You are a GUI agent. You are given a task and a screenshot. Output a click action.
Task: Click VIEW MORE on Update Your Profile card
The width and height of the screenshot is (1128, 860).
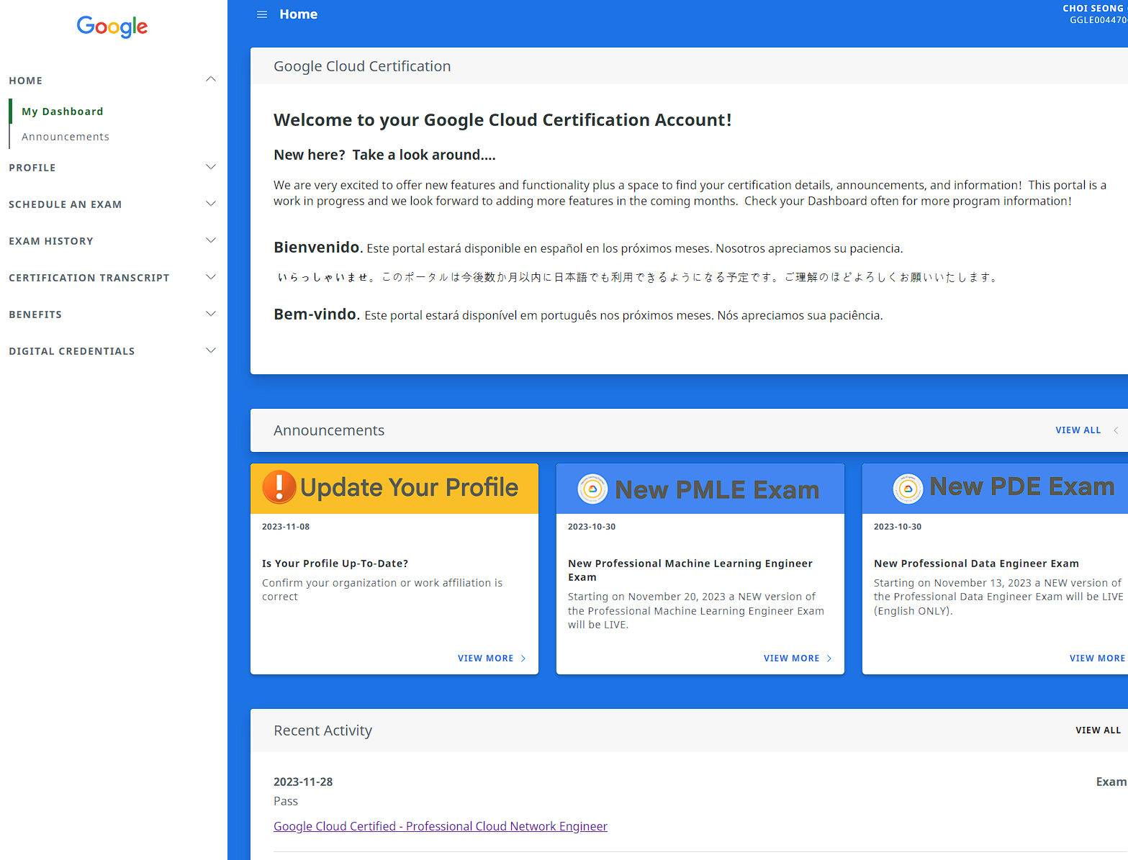(486, 658)
